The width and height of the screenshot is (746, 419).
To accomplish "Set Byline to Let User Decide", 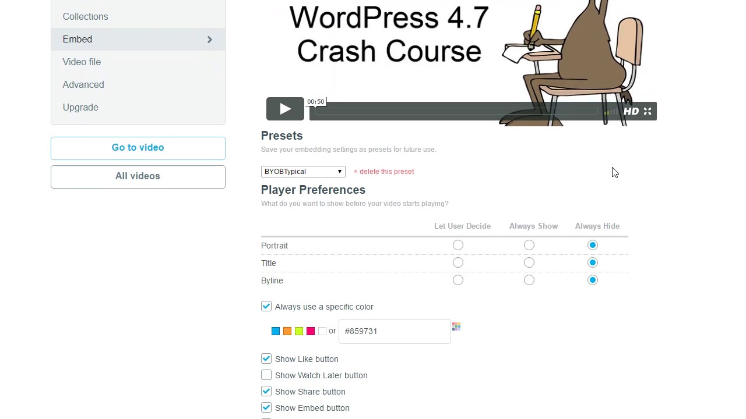I will (x=458, y=280).
